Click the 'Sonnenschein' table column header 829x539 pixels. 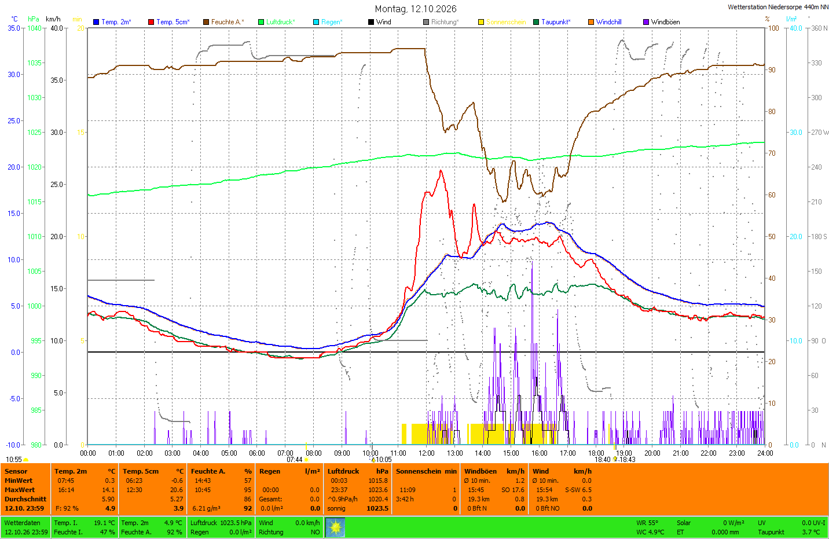point(419,471)
